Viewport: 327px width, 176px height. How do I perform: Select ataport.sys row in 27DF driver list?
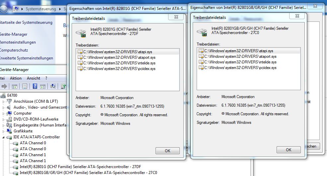tap(128, 57)
